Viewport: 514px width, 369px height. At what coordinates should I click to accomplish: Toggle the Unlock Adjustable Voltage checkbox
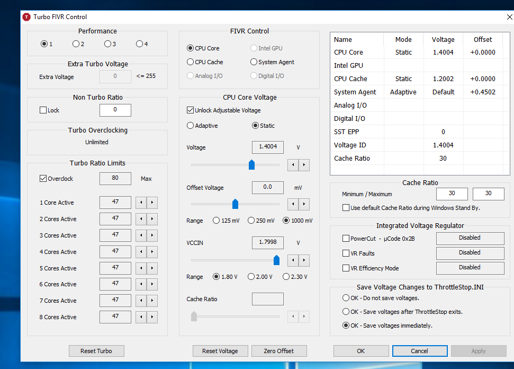(191, 110)
